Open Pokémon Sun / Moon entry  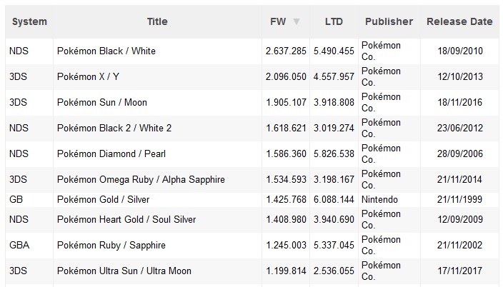[102, 102]
